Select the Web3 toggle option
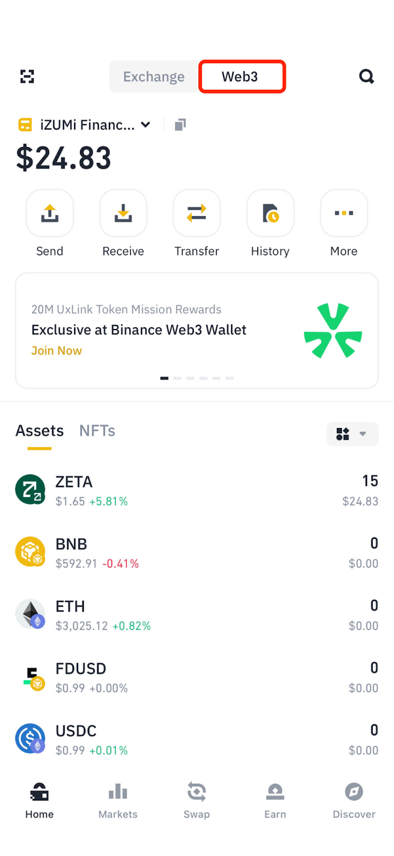This screenshot has height=856, width=394. pyautogui.click(x=242, y=77)
